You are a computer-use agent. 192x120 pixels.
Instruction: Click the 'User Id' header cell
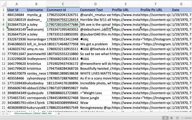[x=17, y=10]
